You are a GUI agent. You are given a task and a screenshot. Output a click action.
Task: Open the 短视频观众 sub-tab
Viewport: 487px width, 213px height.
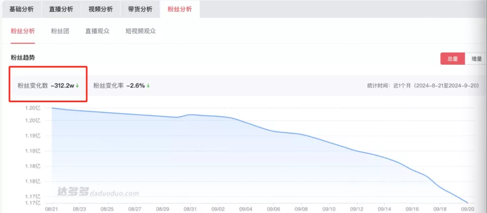(141, 31)
